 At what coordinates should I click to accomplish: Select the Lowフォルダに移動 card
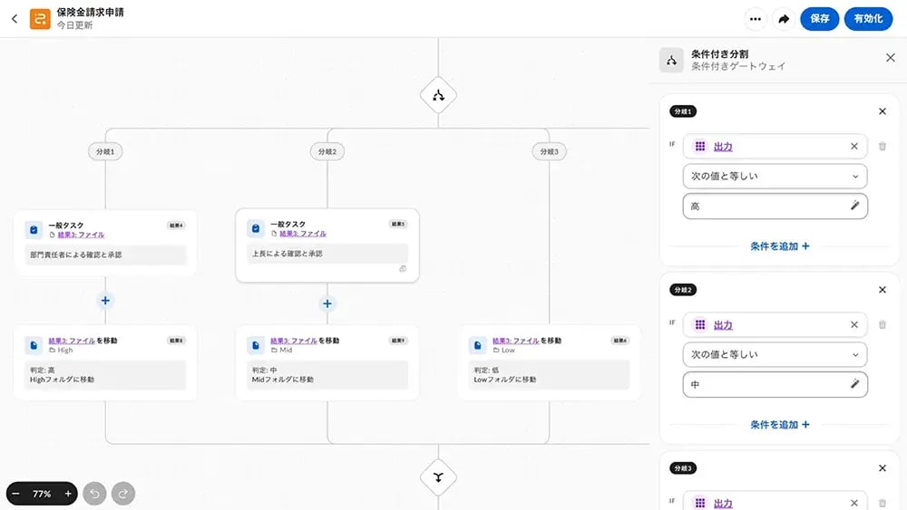coord(550,363)
